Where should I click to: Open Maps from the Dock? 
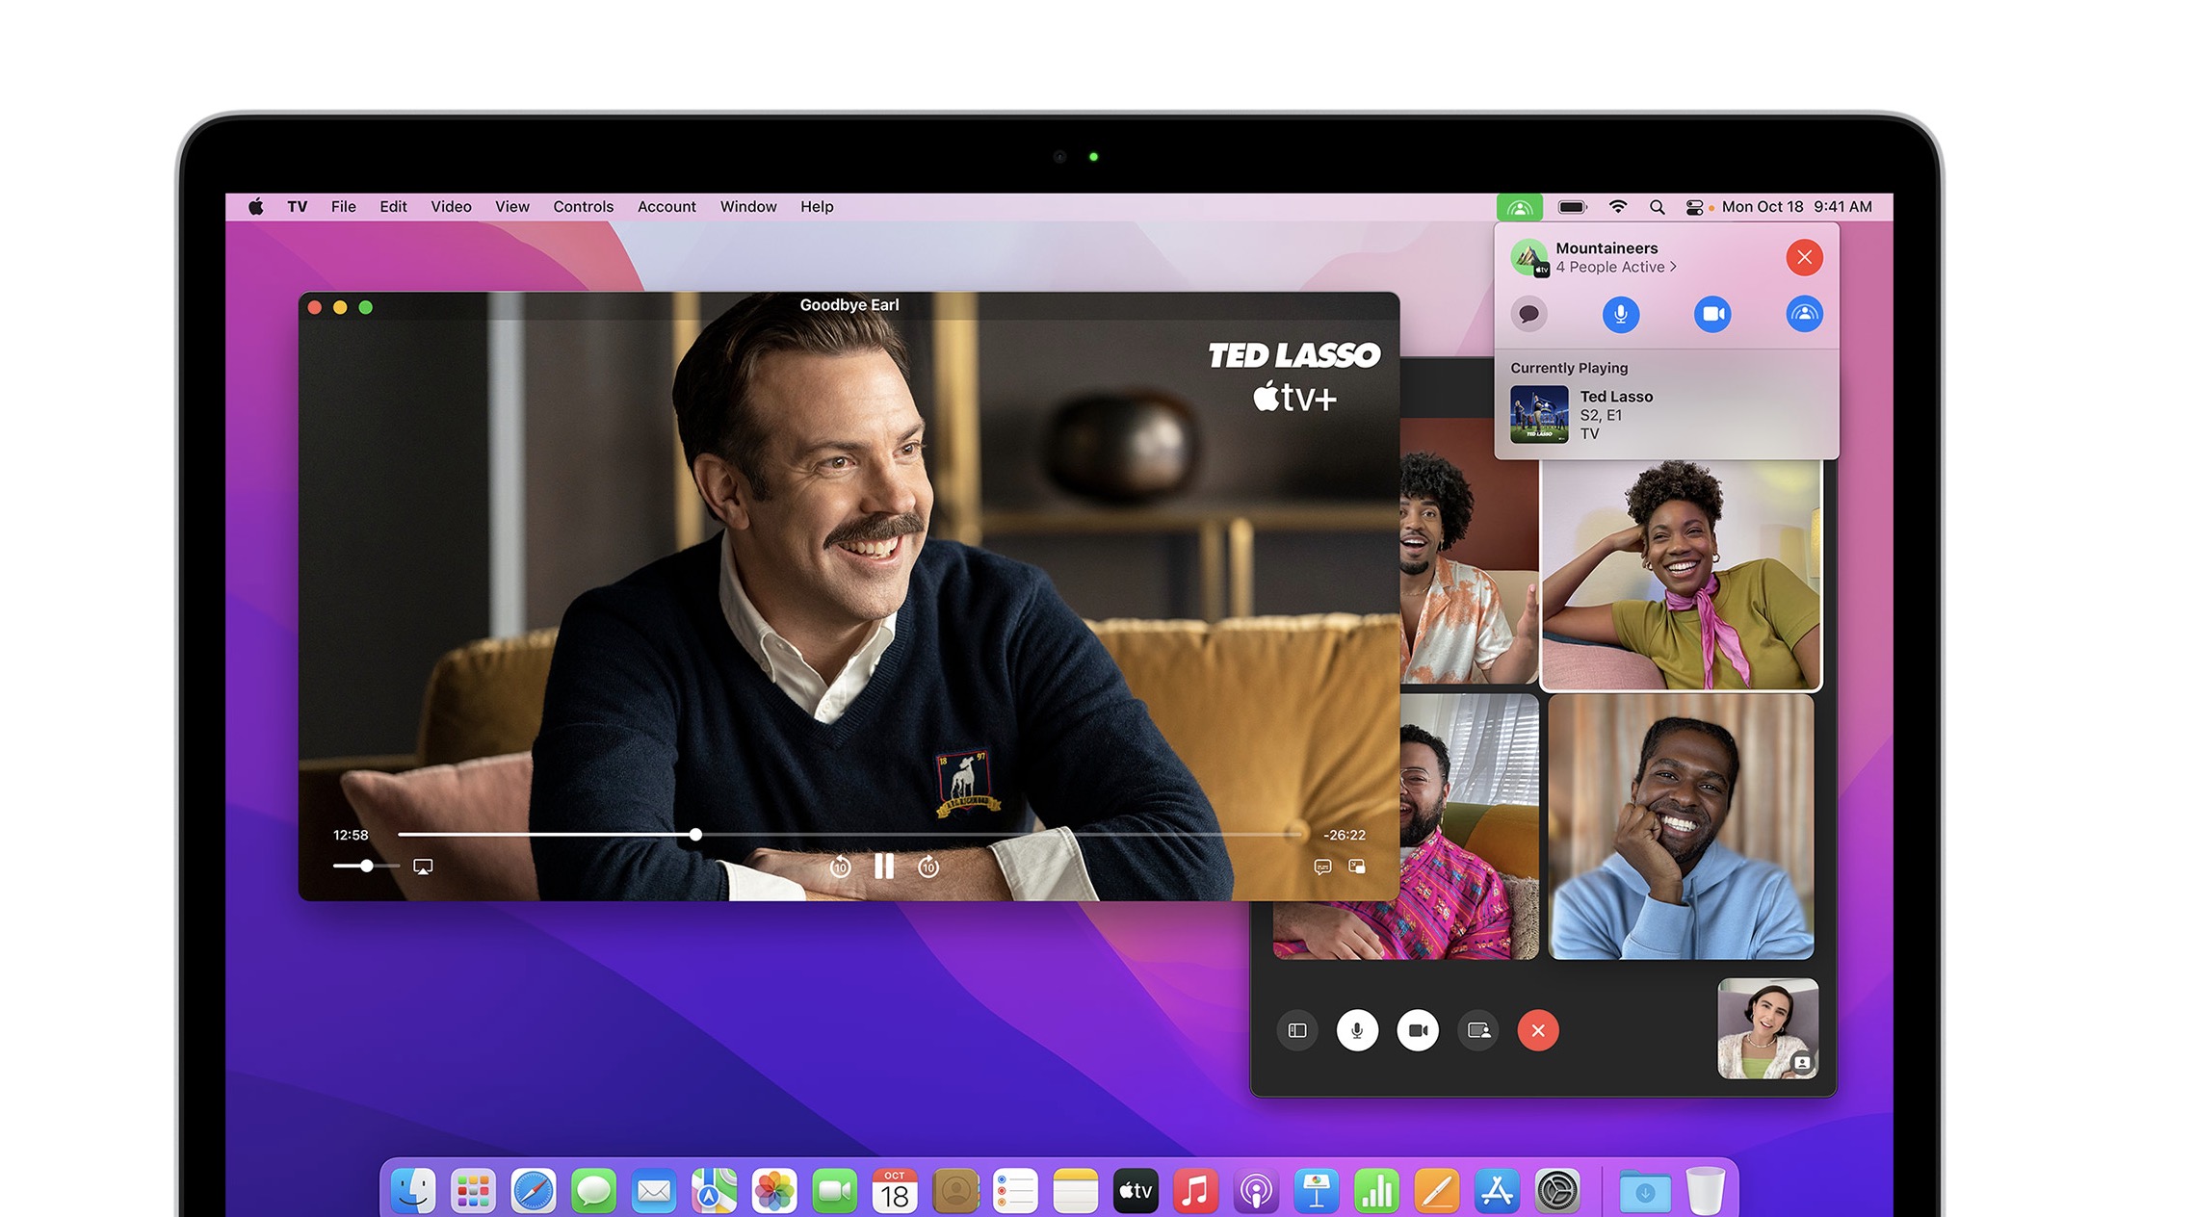pos(714,1192)
